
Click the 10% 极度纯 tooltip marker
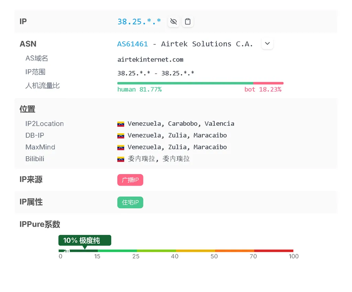click(85, 240)
